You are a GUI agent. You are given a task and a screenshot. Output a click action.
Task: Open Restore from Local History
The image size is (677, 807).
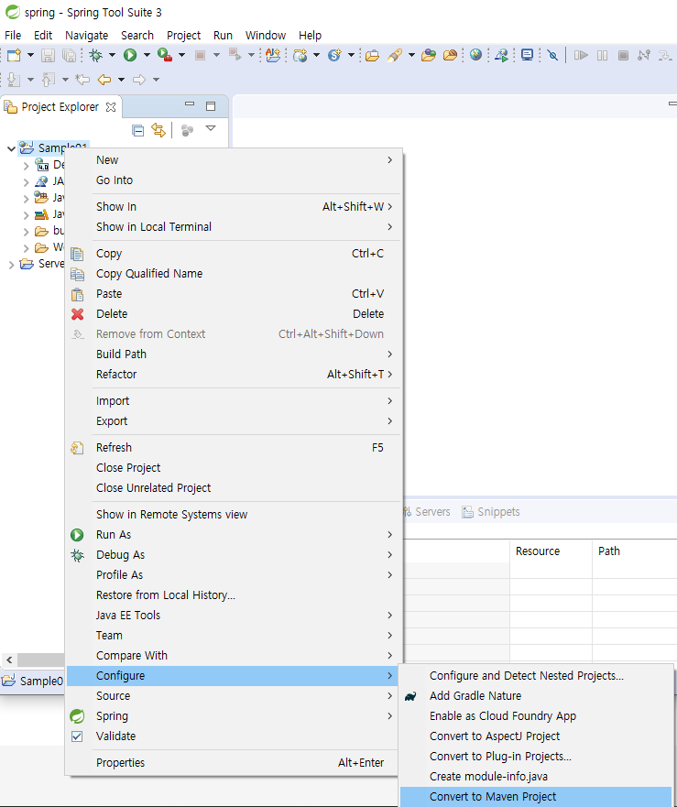click(x=232, y=595)
